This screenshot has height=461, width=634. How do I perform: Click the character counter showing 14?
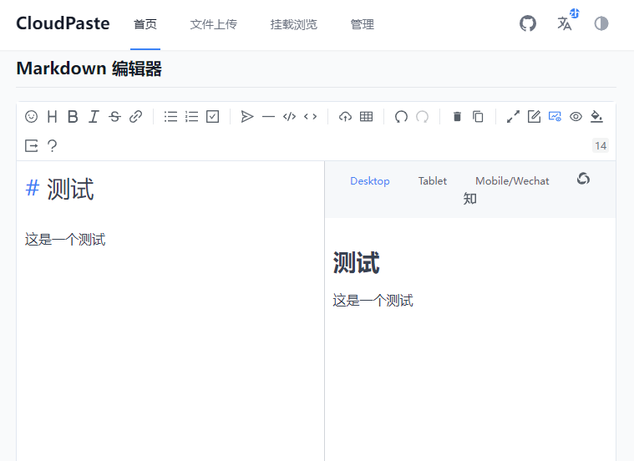point(601,145)
